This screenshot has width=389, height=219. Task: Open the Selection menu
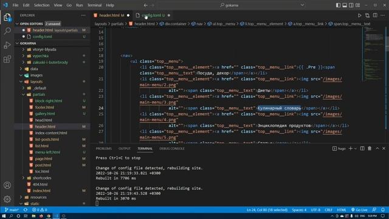(x=41, y=5)
